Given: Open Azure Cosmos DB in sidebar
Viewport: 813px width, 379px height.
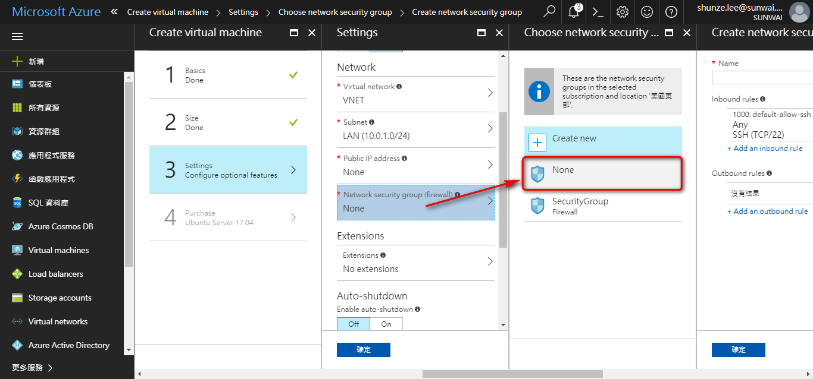Looking at the screenshot, I should coord(61,226).
